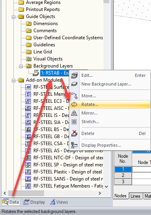Click the Printout Reports folder icon
Screen dimensions: 151x215
pos(21,9)
